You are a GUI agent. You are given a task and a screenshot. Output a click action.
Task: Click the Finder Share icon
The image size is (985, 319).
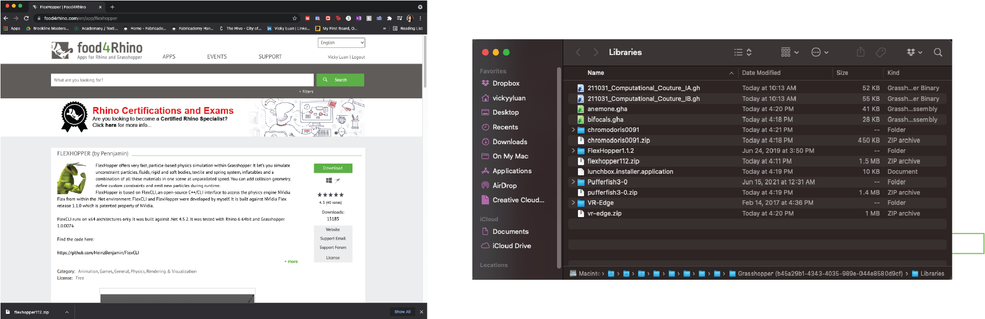point(861,52)
